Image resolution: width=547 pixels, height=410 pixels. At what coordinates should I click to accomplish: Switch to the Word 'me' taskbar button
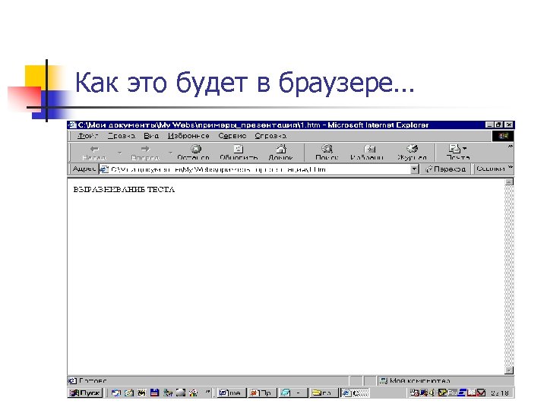tap(231, 393)
